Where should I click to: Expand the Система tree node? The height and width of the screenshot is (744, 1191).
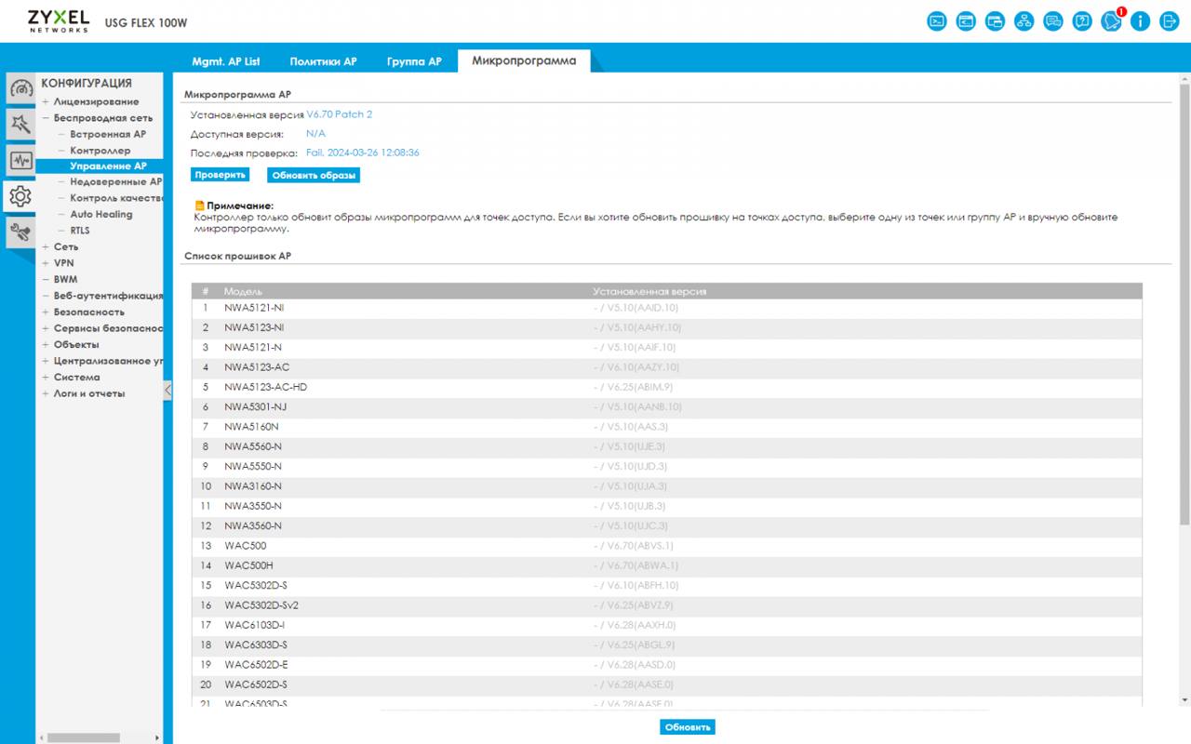click(46, 378)
